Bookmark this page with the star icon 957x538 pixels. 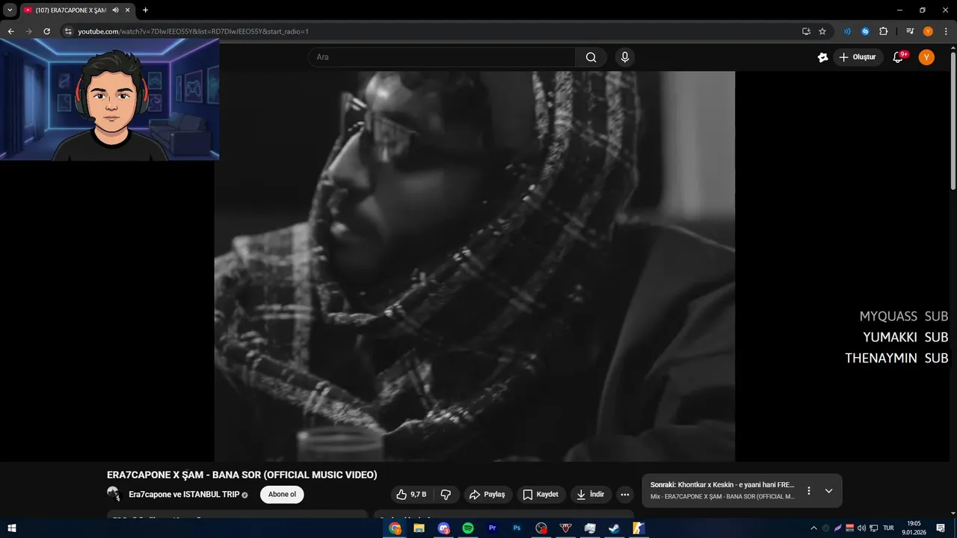tap(822, 31)
